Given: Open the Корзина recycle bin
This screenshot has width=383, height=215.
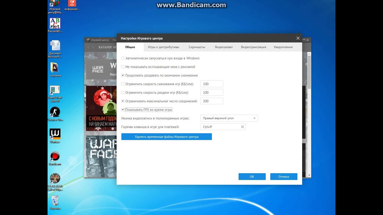Looking at the screenshot, I should [55, 202].
